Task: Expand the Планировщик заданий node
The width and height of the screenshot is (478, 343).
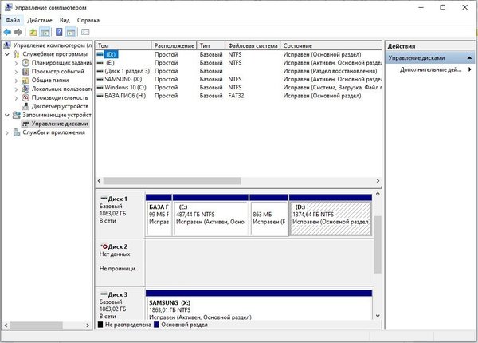Action: [x=17, y=63]
